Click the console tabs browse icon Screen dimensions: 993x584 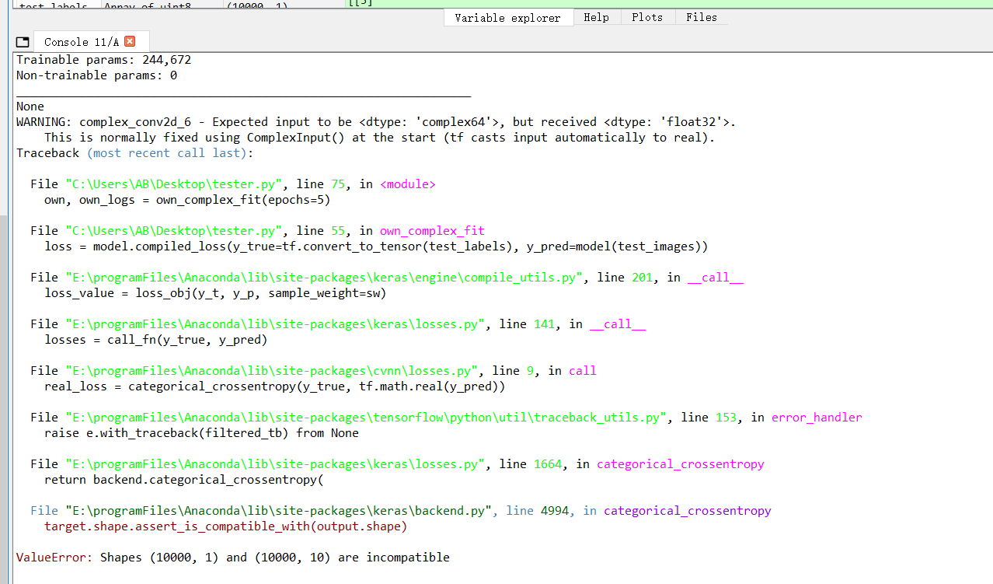[23, 42]
